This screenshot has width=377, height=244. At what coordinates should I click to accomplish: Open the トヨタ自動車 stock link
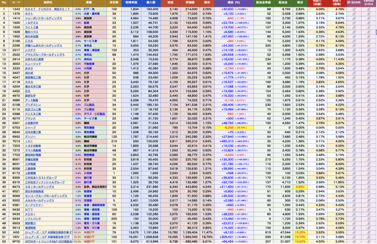pyautogui.click(x=34, y=146)
